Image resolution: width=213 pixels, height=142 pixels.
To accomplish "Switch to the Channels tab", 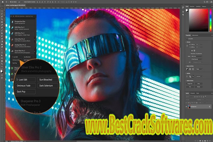I will [x=193, y=93].
